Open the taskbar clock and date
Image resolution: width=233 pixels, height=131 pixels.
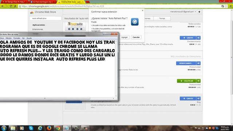coord(225,128)
